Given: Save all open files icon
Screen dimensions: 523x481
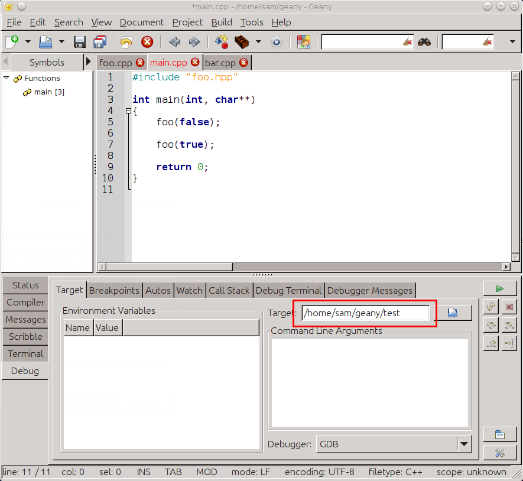Looking at the screenshot, I should (x=100, y=42).
